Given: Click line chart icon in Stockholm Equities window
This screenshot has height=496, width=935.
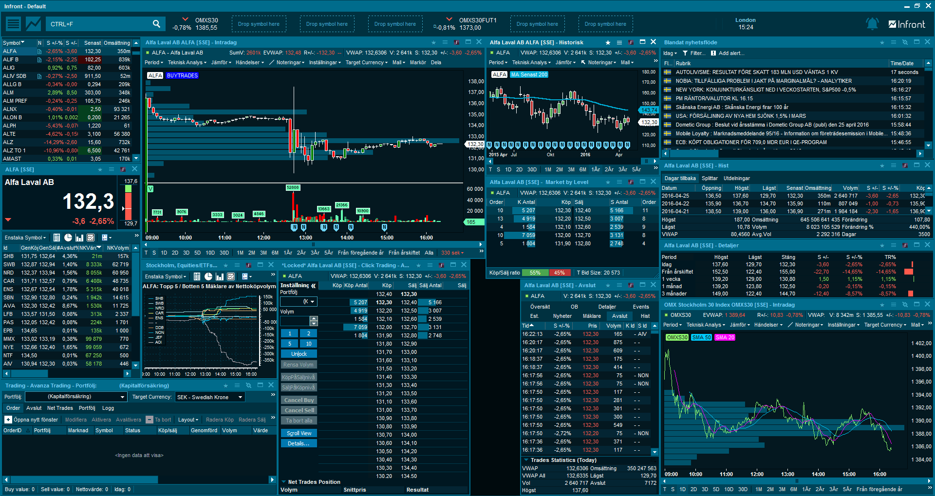Looking at the screenshot, I should [231, 276].
